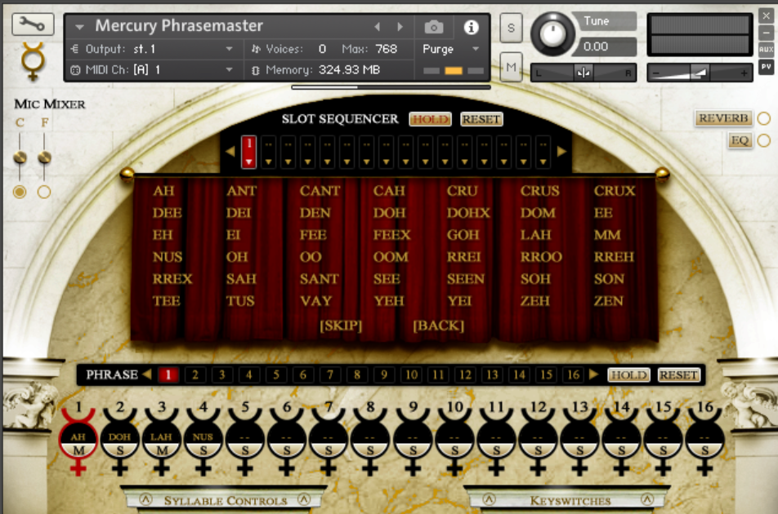
Task: Select empty syllable slot 8 symbol
Action: click(370, 441)
